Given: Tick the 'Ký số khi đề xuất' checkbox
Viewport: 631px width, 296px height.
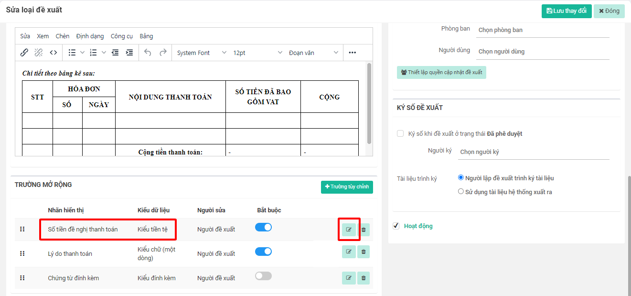Looking at the screenshot, I should [400, 134].
